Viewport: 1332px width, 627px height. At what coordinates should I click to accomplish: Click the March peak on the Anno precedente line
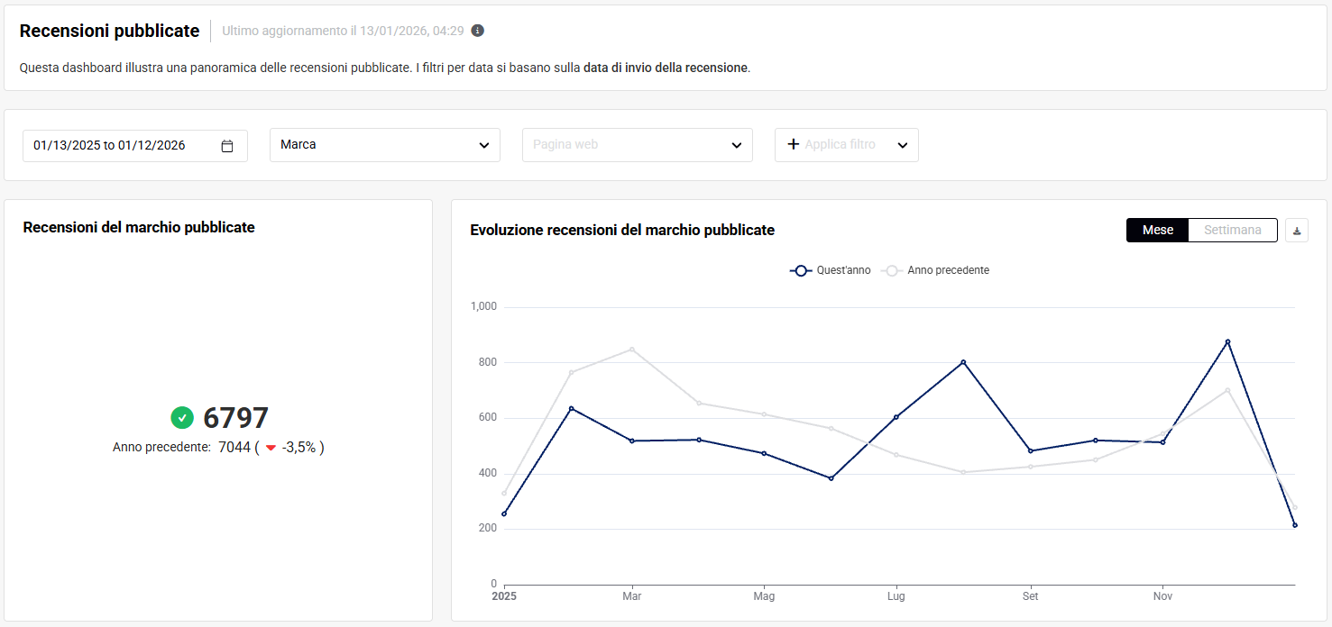632,350
